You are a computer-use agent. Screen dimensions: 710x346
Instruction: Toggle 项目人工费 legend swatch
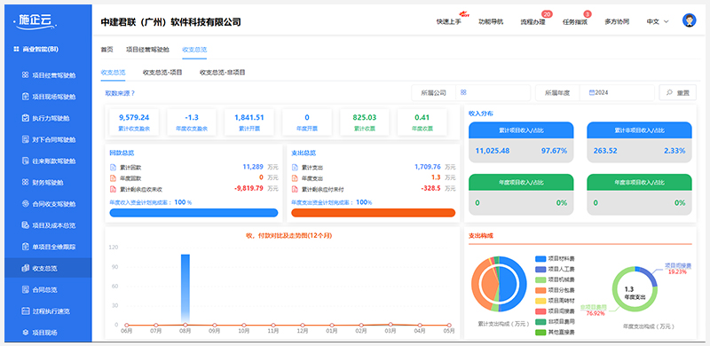[x=540, y=269]
